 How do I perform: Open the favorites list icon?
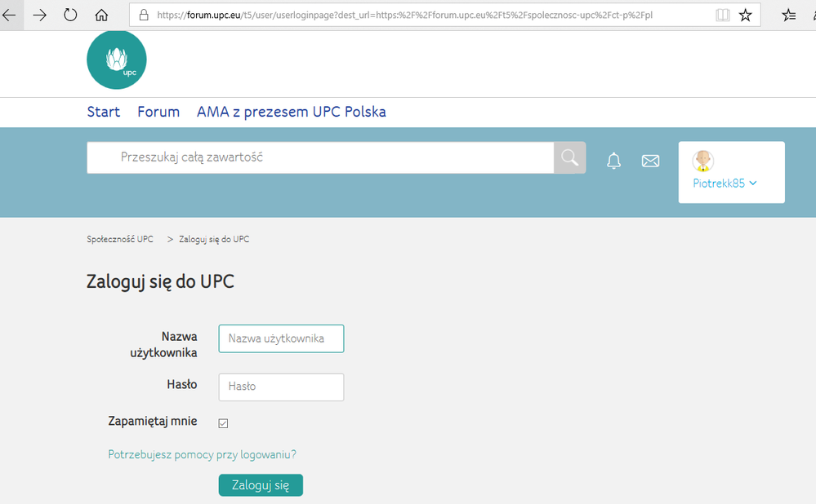tap(788, 15)
